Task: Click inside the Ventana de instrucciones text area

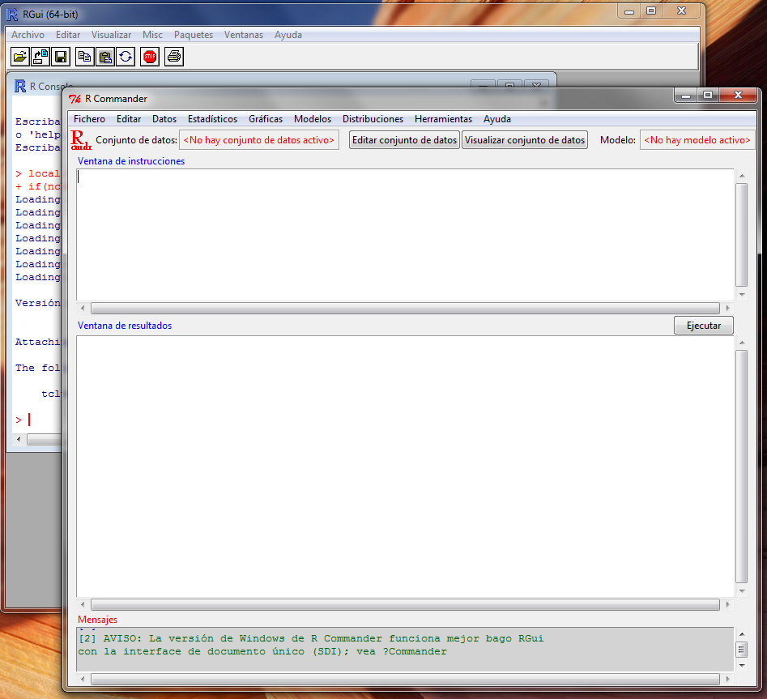Action: [405, 235]
